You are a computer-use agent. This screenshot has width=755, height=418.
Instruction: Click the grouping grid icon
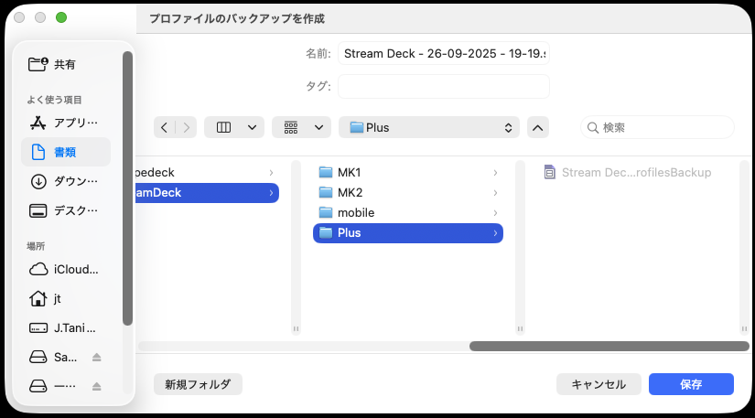point(291,127)
